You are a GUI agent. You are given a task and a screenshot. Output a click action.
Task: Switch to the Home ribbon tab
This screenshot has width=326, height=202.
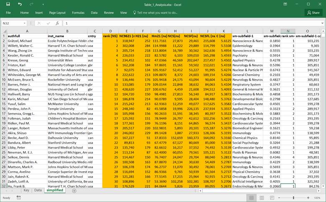tap(24, 13)
